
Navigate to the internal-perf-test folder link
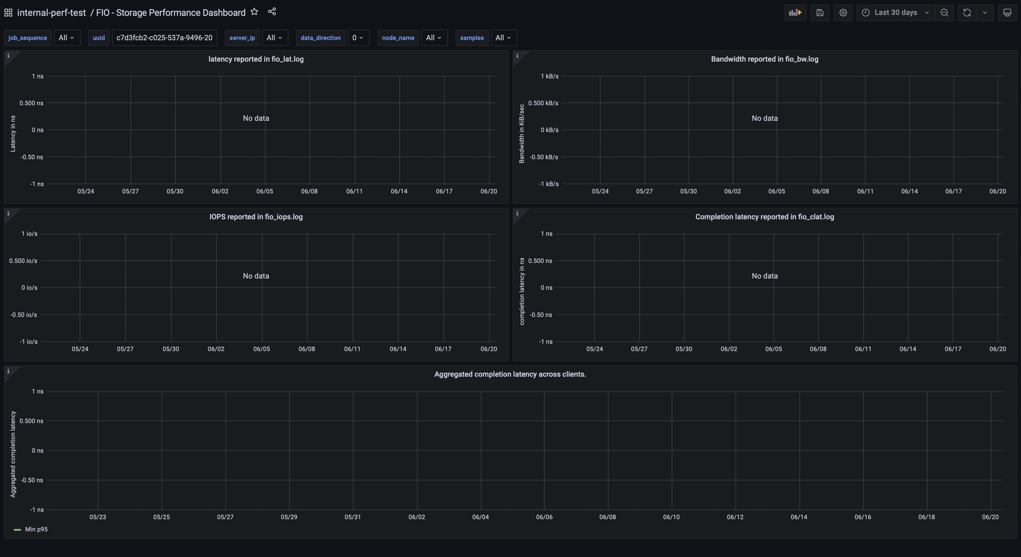[52, 12]
